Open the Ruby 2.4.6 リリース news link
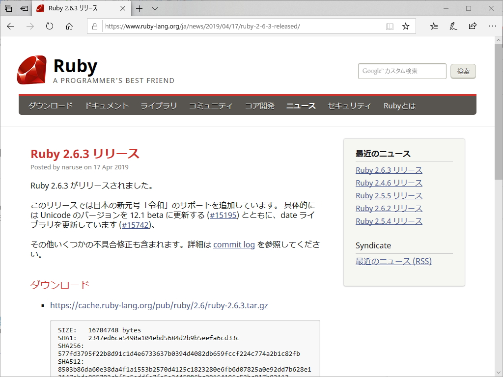This screenshot has height=377, width=503. tap(389, 183)
